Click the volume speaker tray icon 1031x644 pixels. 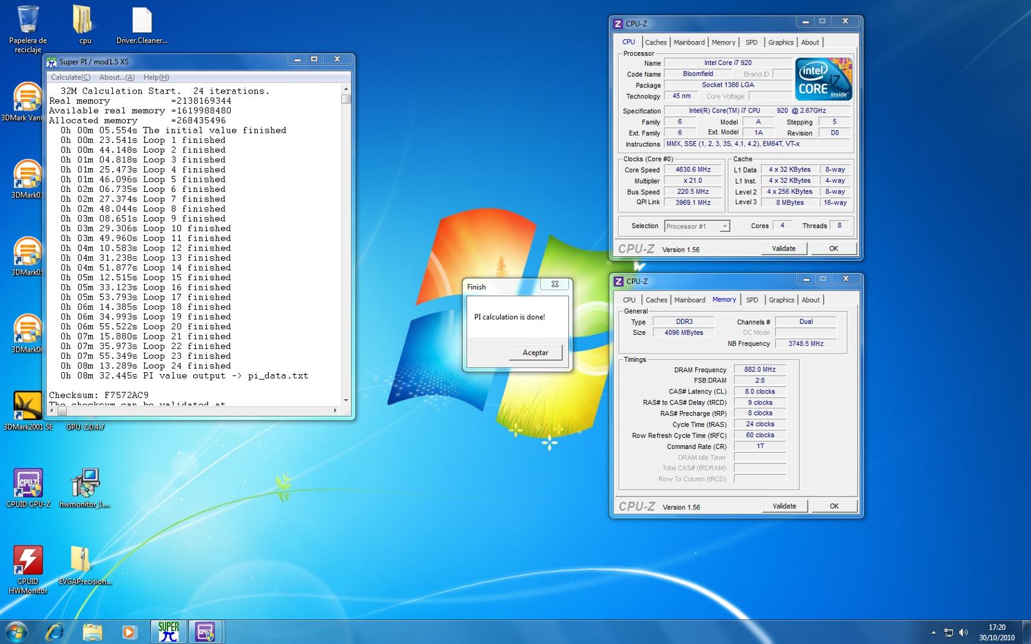(963, 632)
